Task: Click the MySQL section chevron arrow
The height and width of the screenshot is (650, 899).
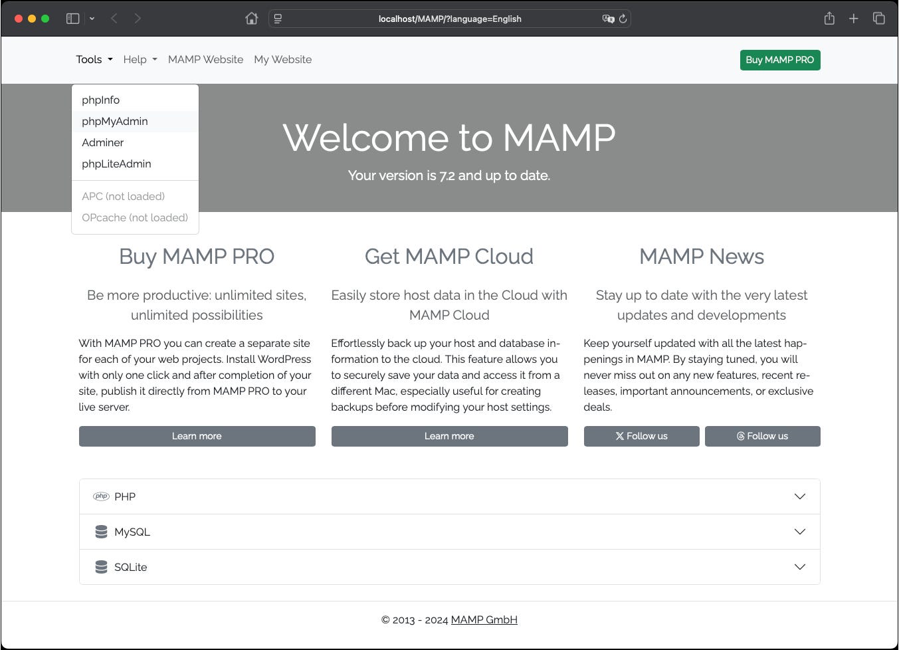Action: [800, 532]
